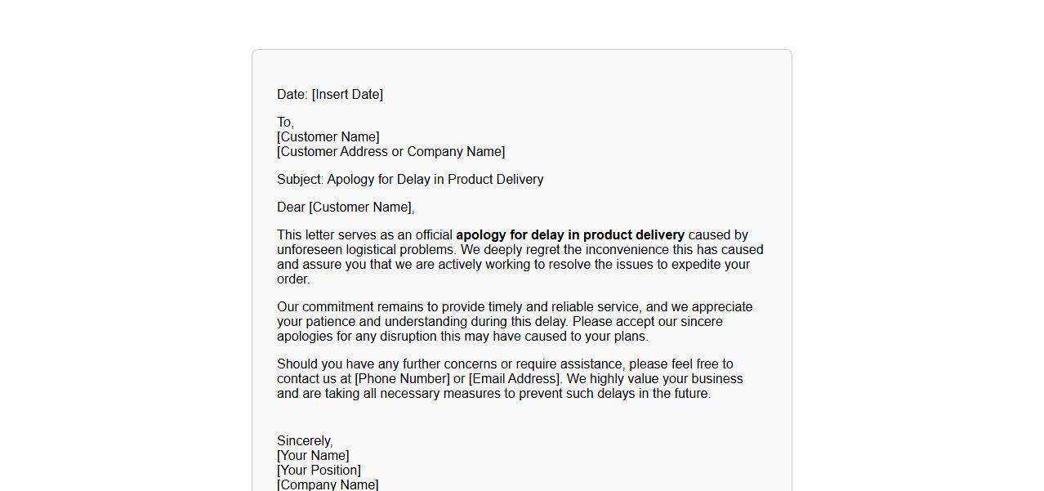Click the words 'sincere apologies' across the line break
The width and height of the screenshot is (1044, 491).
(x=702, y=322)
